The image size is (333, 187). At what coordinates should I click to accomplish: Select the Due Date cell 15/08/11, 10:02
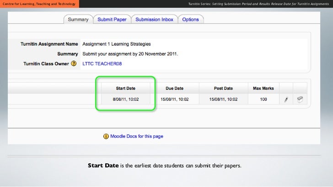175,99
